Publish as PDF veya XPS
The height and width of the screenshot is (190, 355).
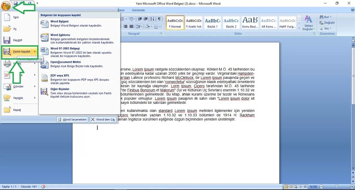(79, 79)
